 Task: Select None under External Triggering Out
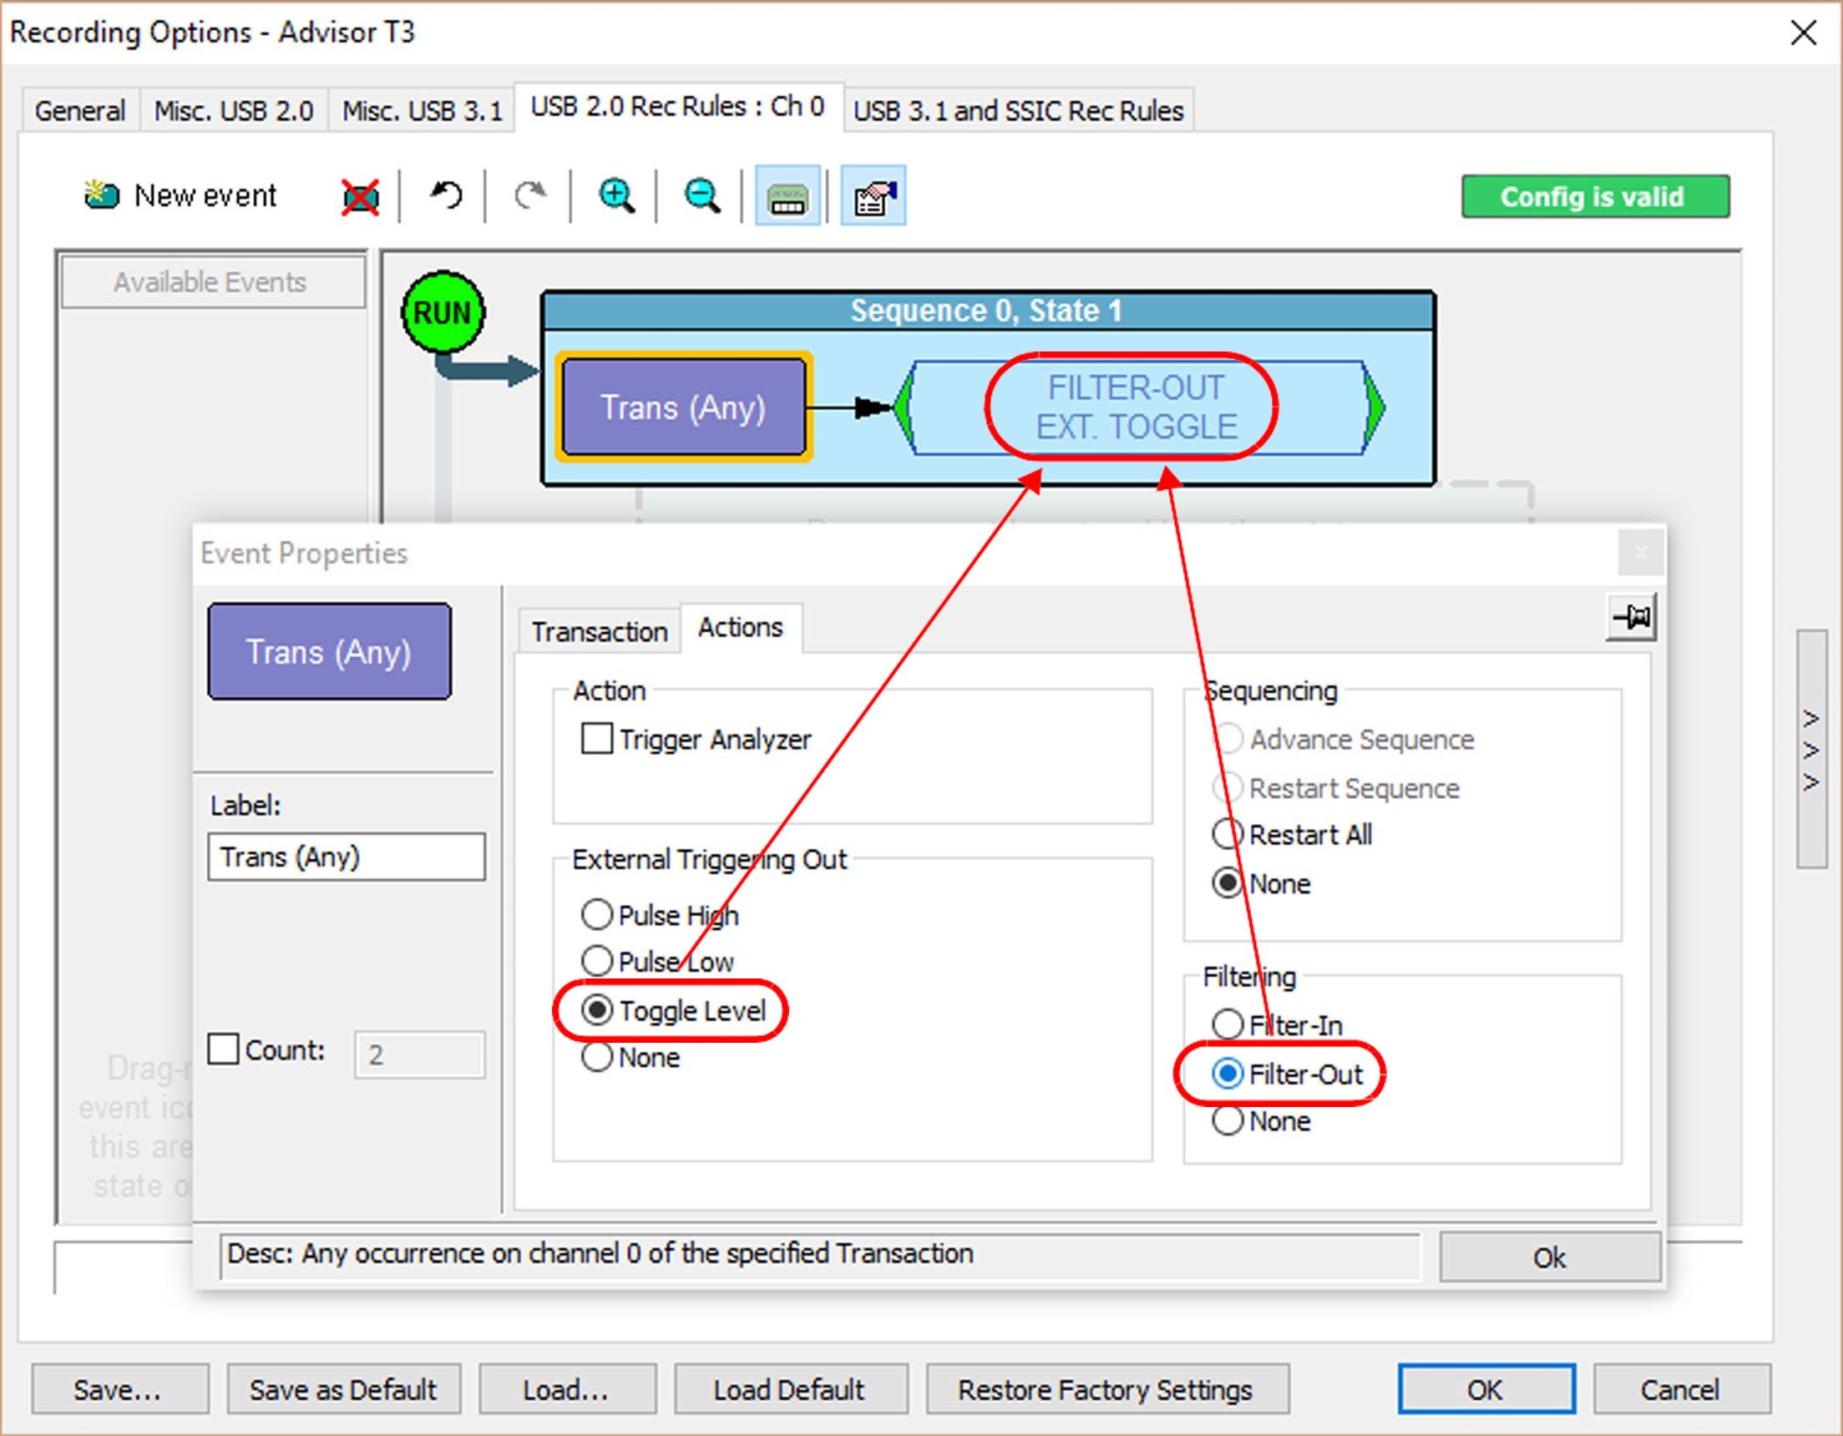pyautogui.click(x=596, y=1057)
